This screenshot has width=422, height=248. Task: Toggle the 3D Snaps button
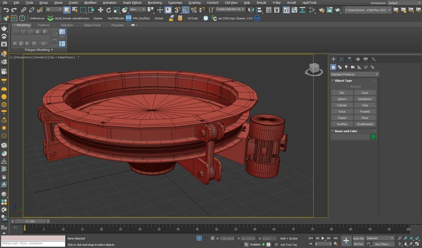(x=177, y=10)
